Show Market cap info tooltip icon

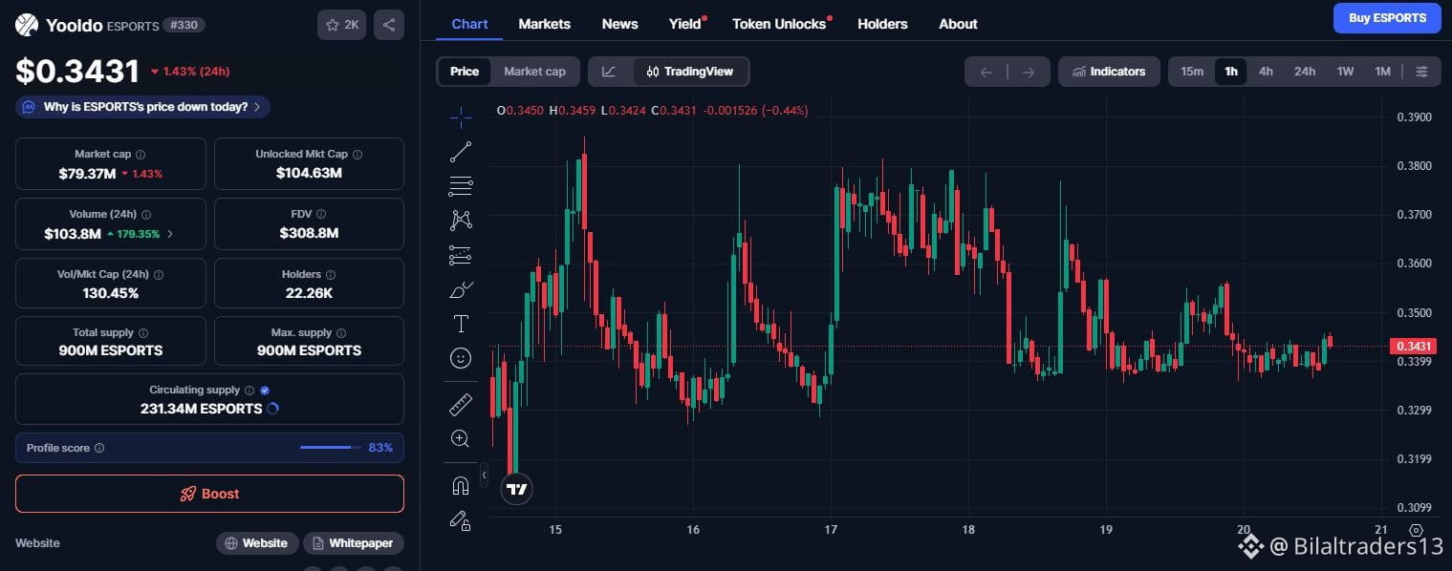[141, 155]
